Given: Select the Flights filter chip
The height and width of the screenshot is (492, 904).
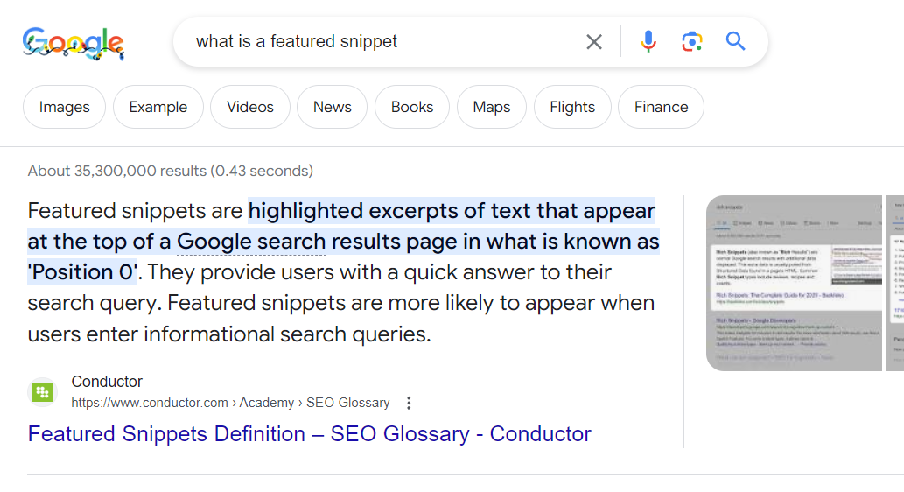Looking at the screenshot, I should click(x=572, y=107).
